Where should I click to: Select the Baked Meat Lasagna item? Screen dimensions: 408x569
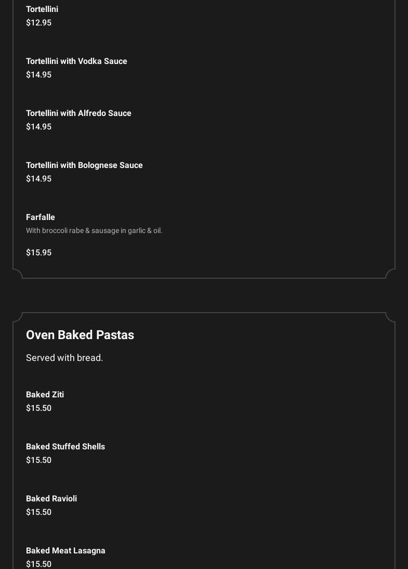pyautogui.click(x=65, y=551)
